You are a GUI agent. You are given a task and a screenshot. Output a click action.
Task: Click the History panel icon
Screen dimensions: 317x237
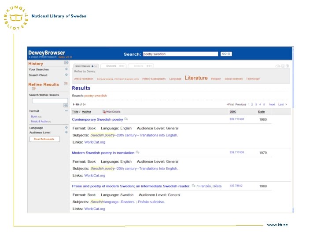coord(66,63)
